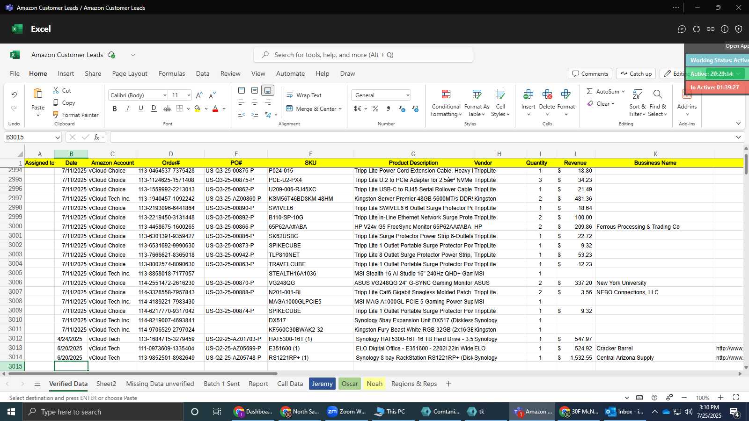Expand the formula bar chevron
The image size is (749, 421).
738,137
